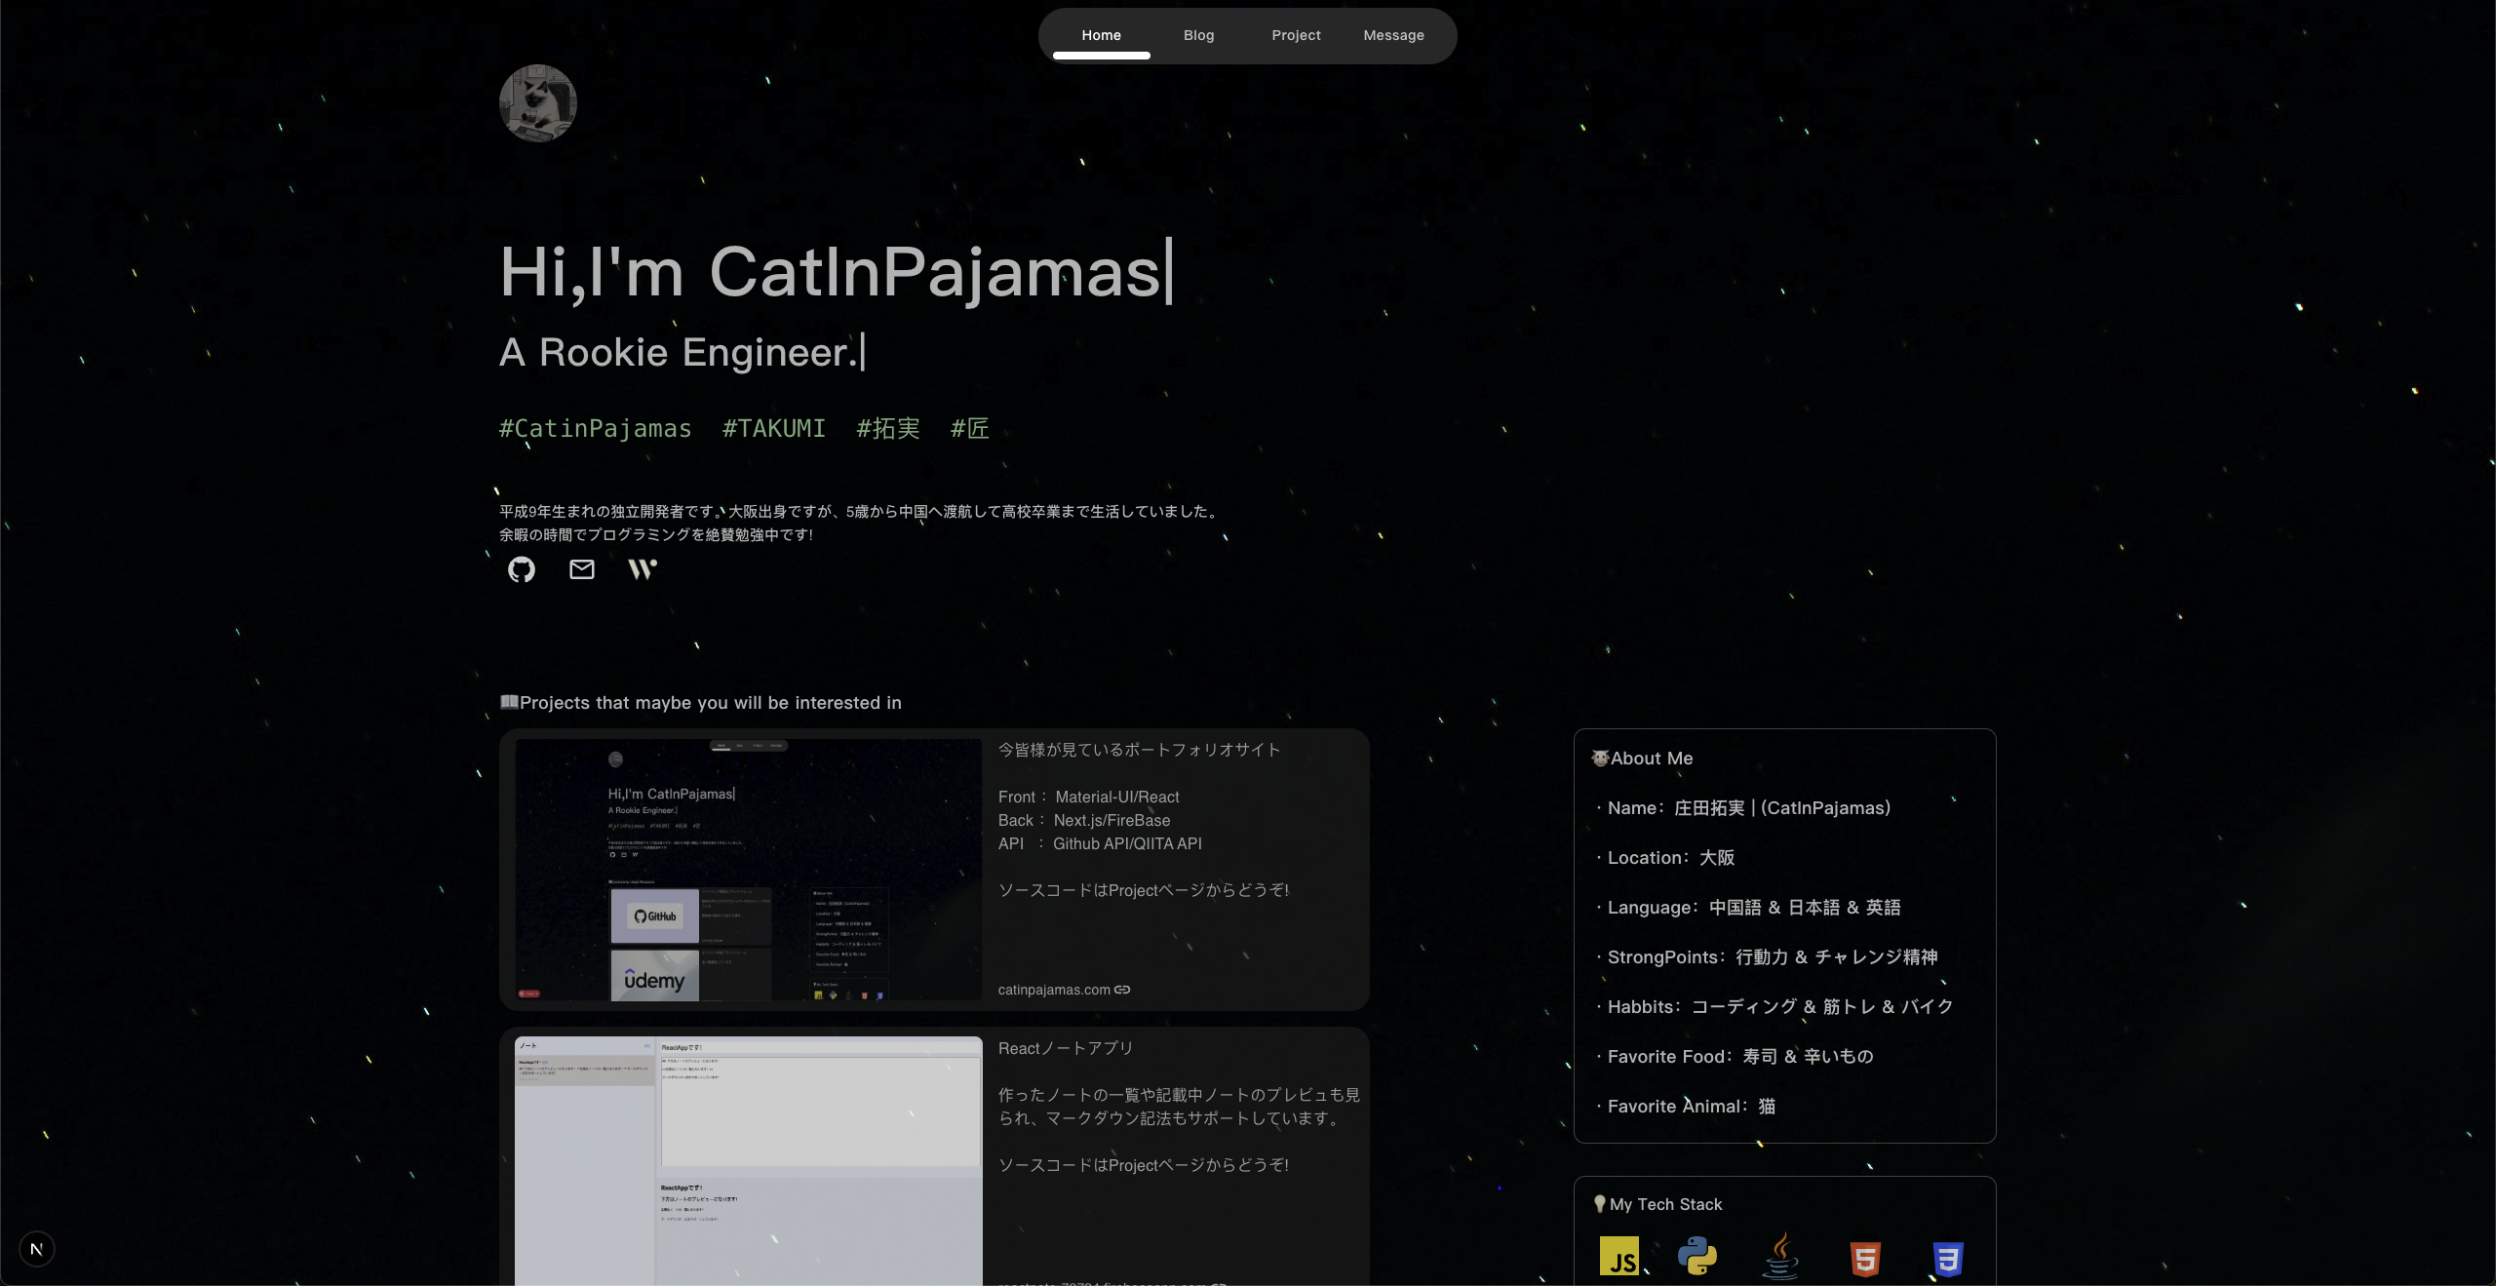
Task: Click the Reactノートアプリ project title
Action: click(x=1066, y=1048)
